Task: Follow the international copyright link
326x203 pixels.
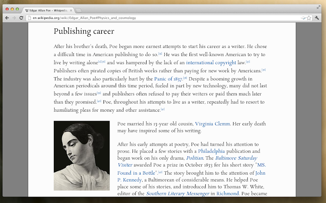Action: point(211,63)
